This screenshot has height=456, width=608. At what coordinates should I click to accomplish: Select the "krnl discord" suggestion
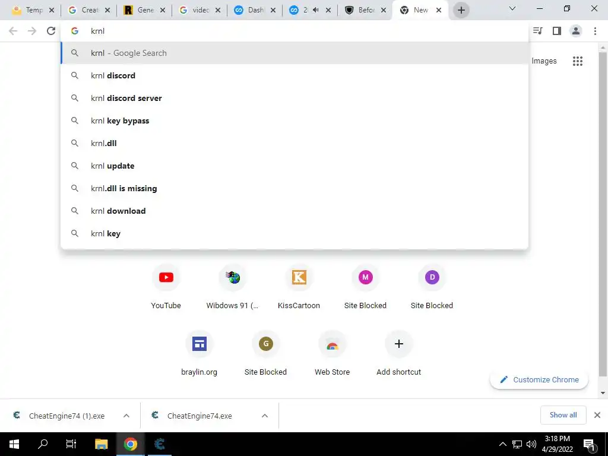point(294,75)
